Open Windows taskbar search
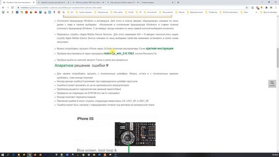This screenshot has width=279, height=157. 8,155
